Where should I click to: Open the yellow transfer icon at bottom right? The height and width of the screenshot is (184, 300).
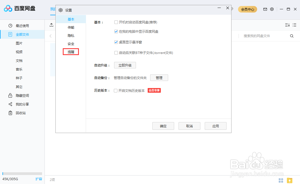pos(289,180)
